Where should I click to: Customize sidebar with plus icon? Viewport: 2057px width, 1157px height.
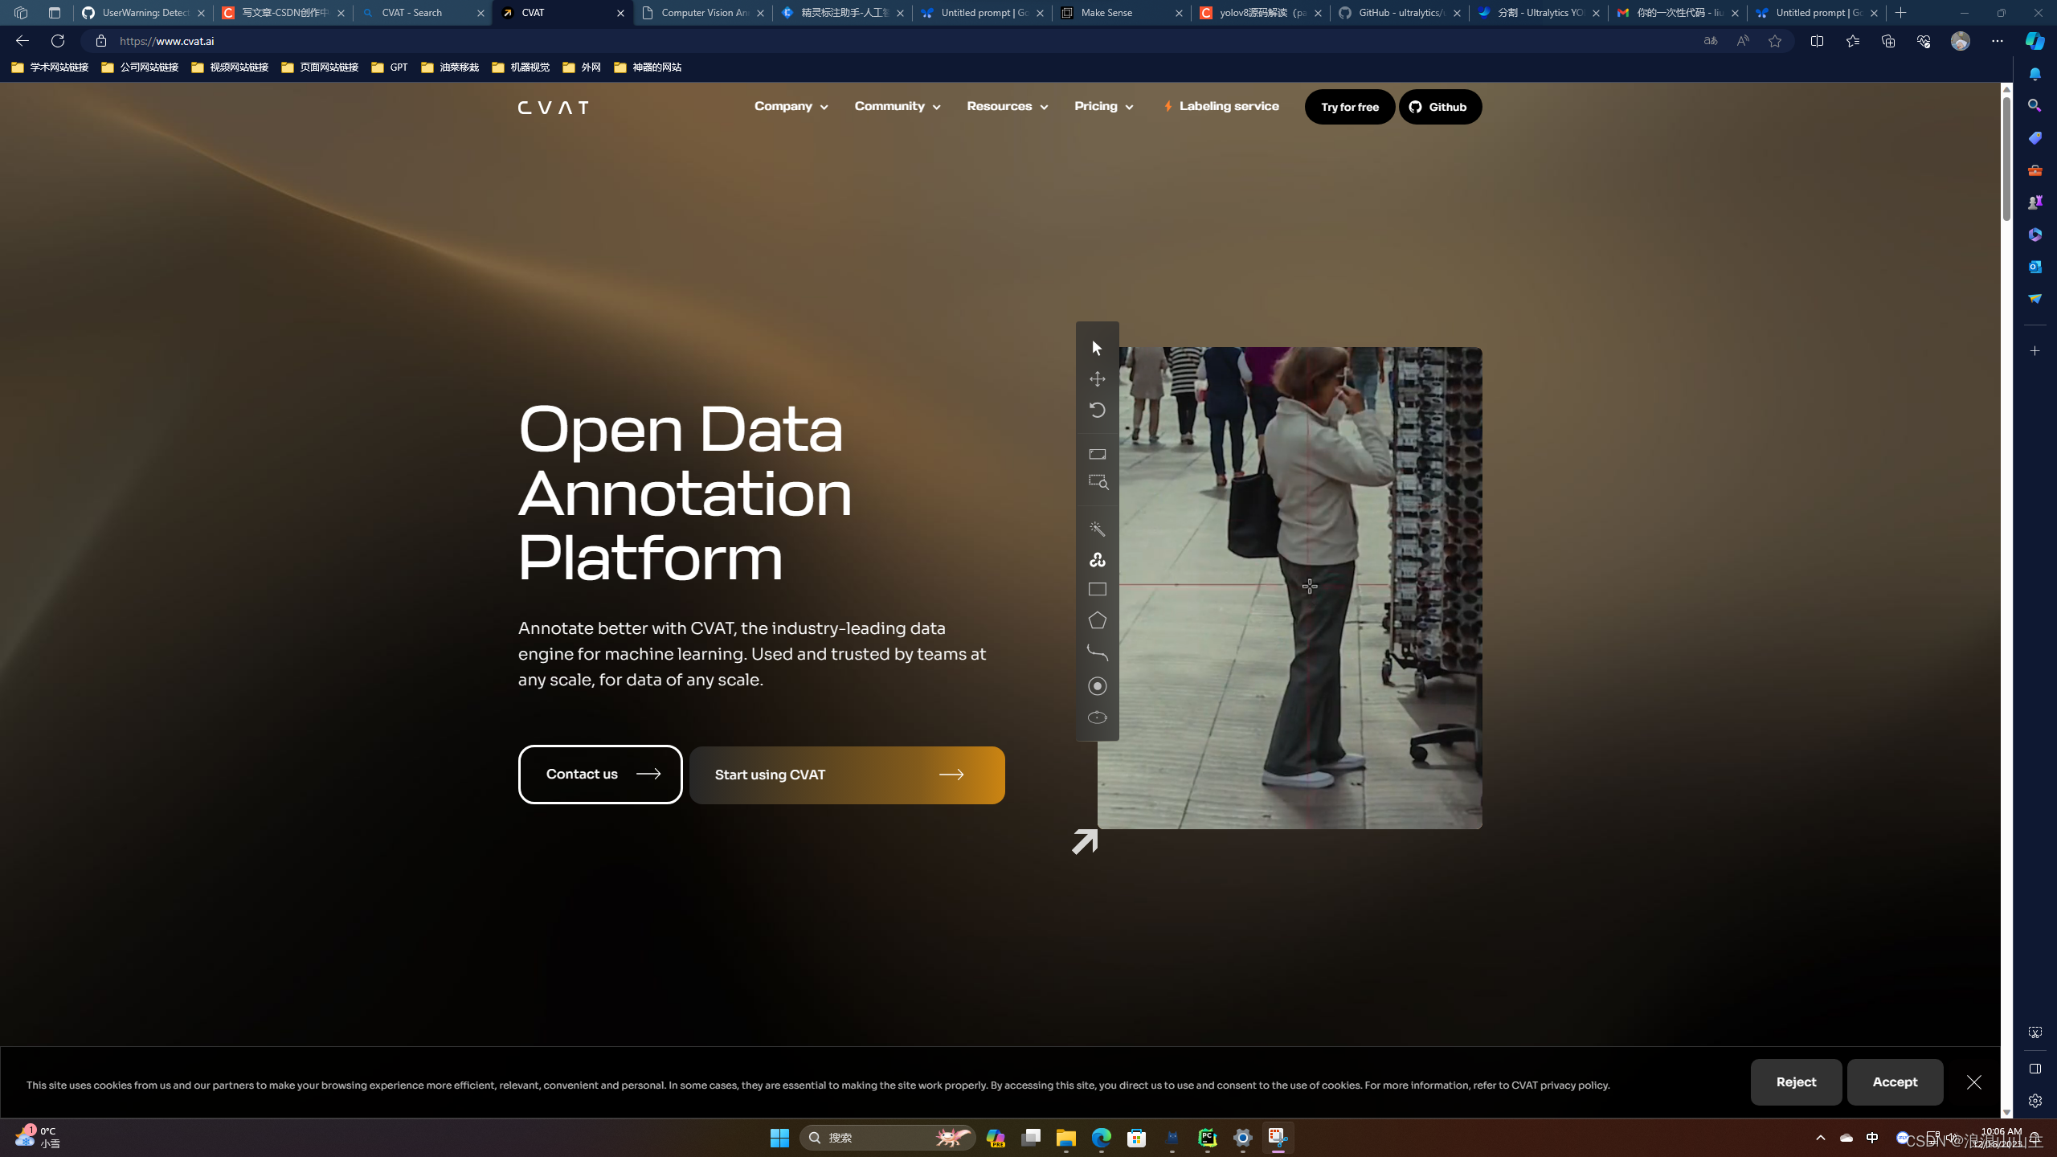tap(2035, 351)
